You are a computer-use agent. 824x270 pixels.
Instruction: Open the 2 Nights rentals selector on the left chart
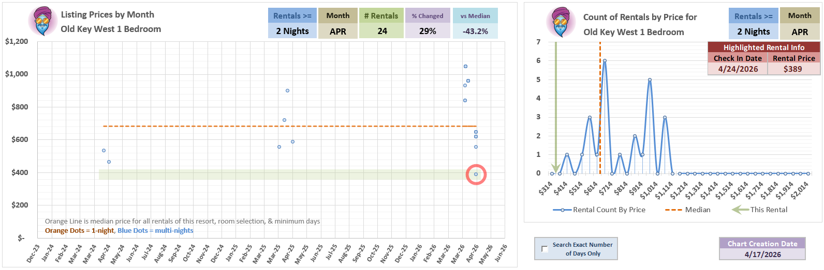292,31
